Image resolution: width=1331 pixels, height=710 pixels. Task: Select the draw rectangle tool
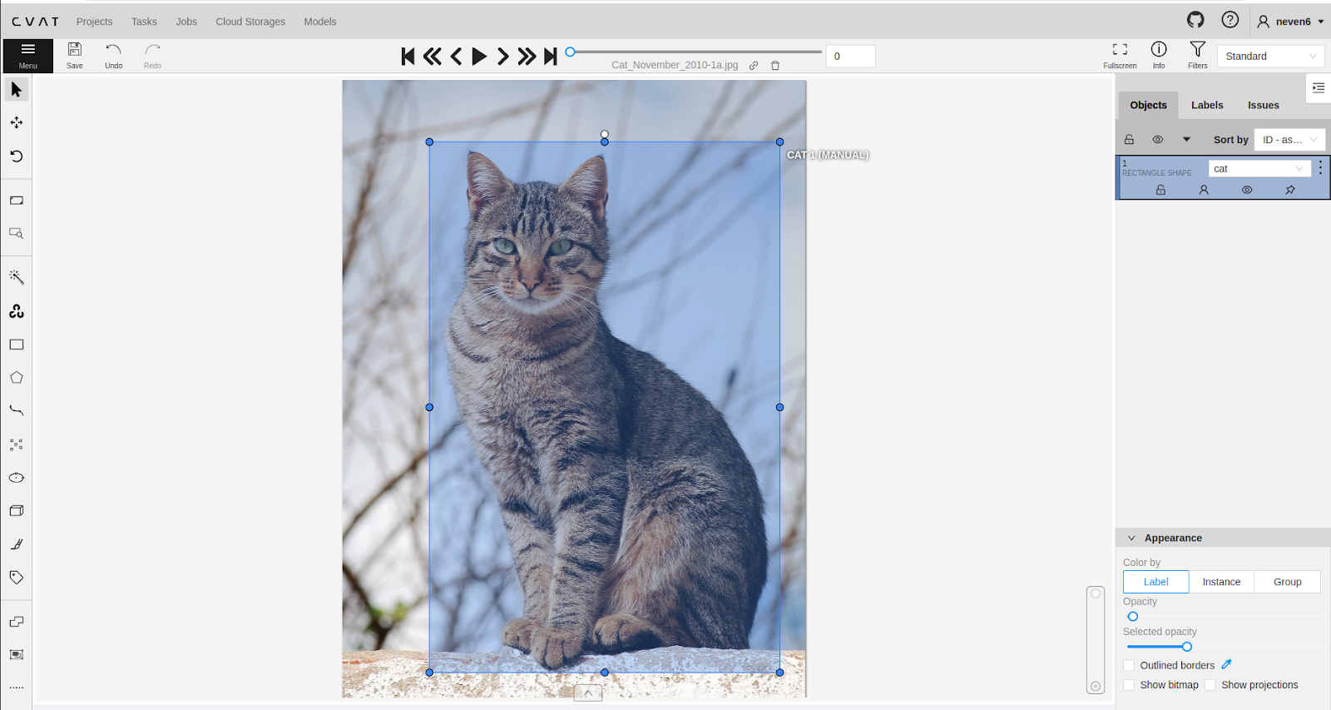pos(17,345)
